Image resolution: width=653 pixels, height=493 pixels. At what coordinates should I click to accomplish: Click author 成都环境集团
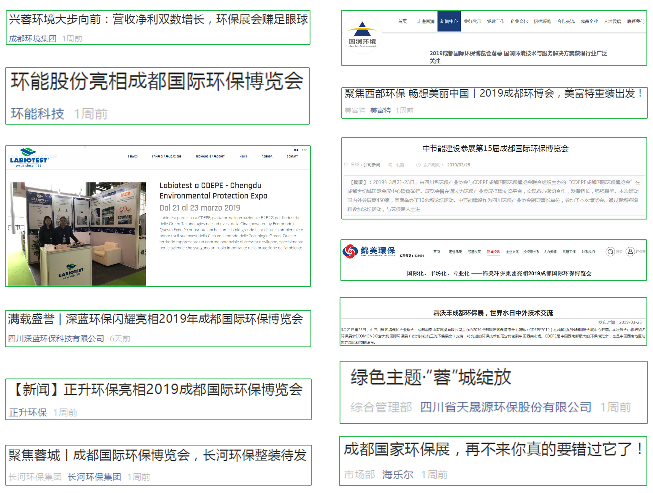click(x=33, y=39)
